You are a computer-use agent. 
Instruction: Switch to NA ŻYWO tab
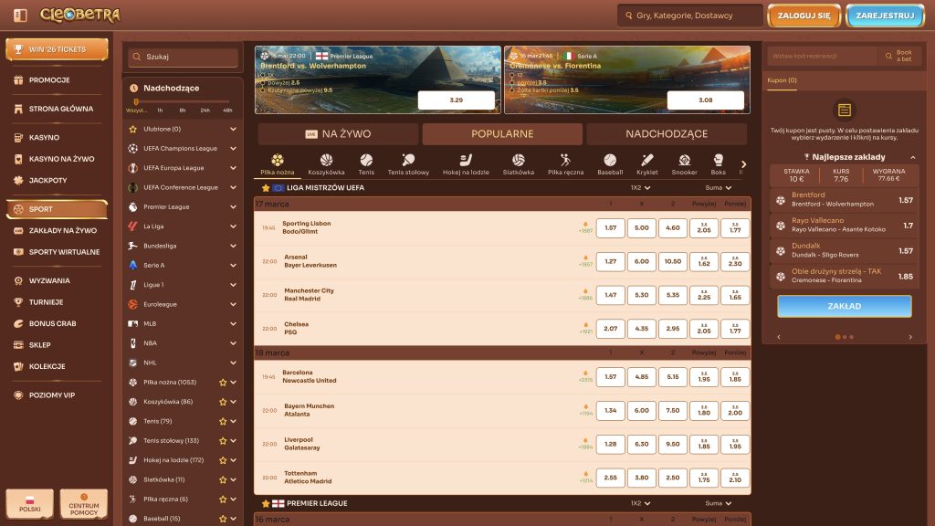tap(338, 134)
